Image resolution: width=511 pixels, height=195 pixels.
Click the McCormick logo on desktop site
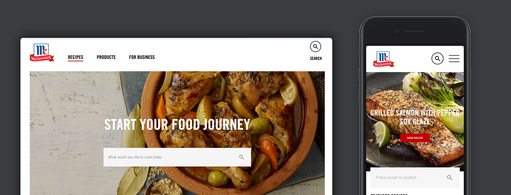tap(42, 53)
